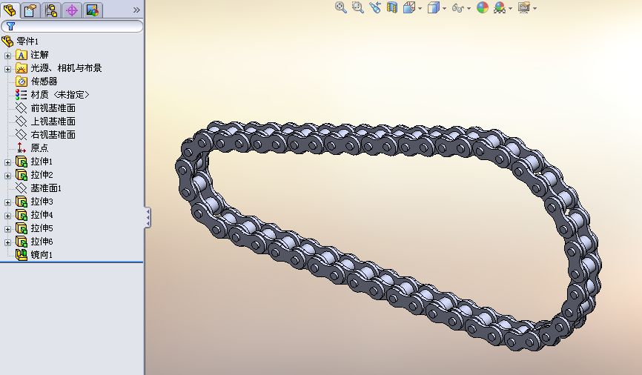Open the Display Style dropdown arrow

click(444, 9)
